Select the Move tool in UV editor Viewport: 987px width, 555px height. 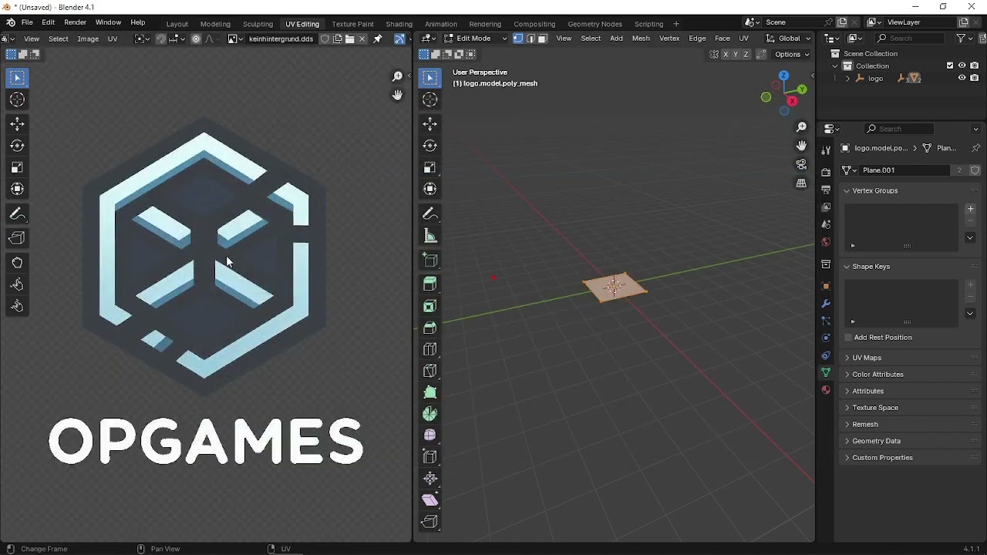pyautogui.click(x=17, y=124)
